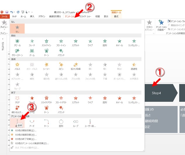Select the motion path ターン with curved line icon
This screenshot has width=185, height=155.
(46, 123)
